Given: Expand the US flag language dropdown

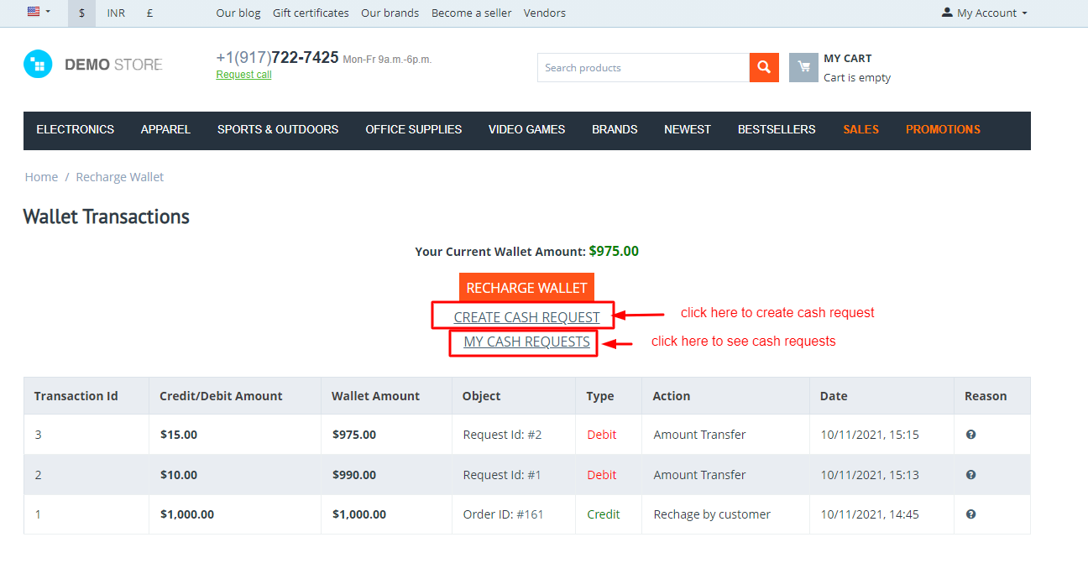Looking at the screenshot, I should click(x=39, y=12).
